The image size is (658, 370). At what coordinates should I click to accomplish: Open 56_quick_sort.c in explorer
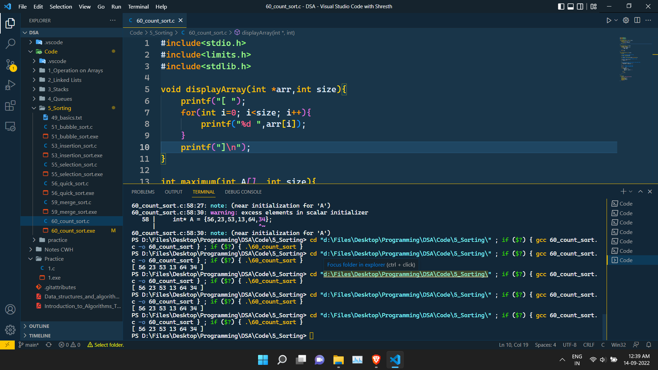pyautogui.click(x=70, y=183)
